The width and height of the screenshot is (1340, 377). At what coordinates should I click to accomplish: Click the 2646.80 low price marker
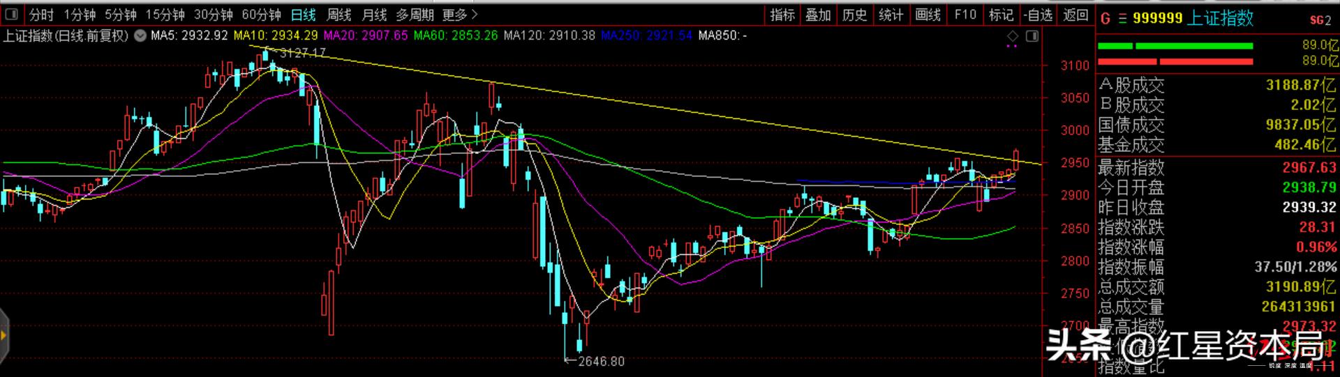point(595,361)
